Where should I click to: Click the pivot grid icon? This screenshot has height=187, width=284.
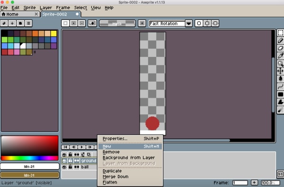tap(142, 23)
